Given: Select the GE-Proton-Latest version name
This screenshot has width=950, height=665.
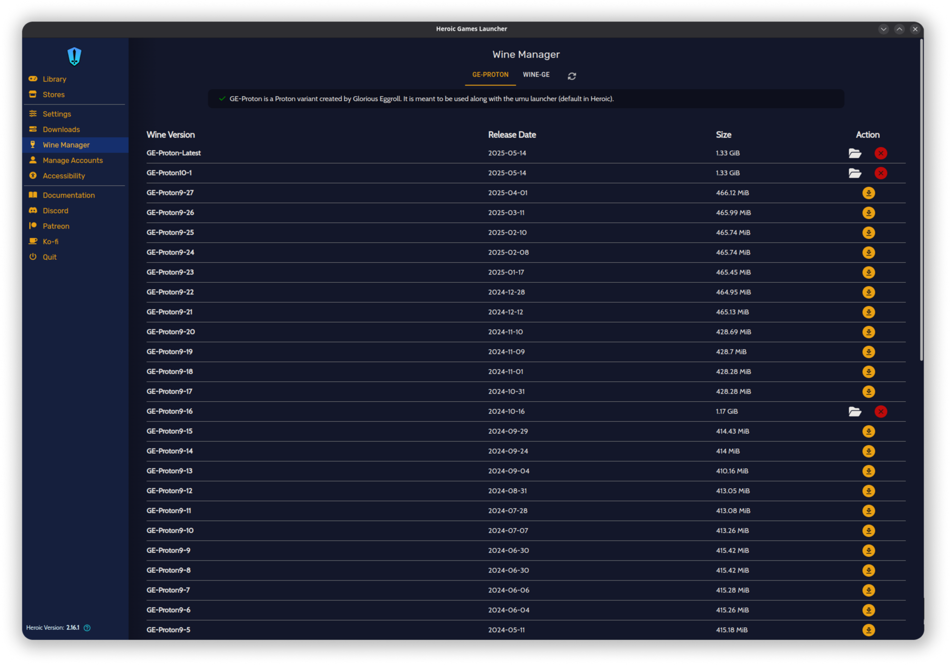Looking at the screenshot, I should tap(173, 153).
